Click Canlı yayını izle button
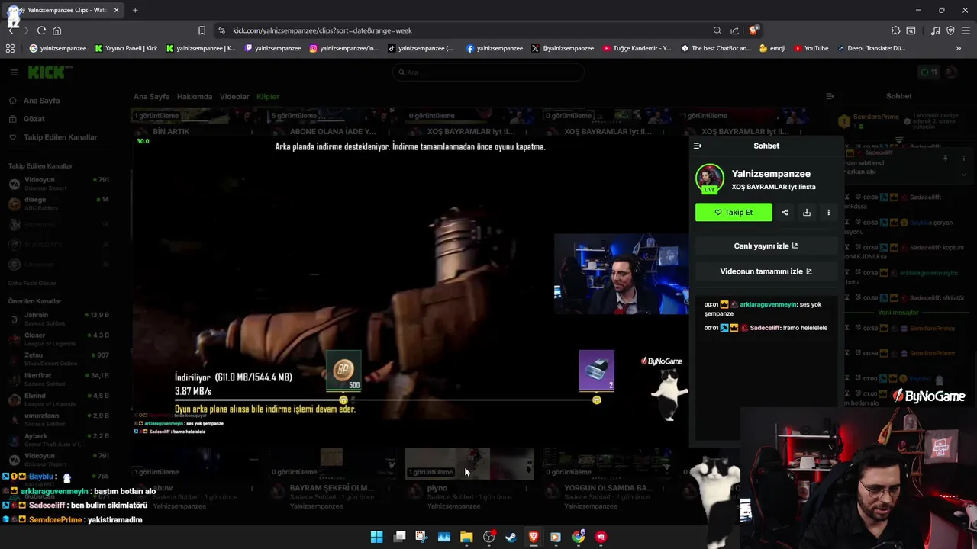This screenshot has width=977, height=549. pyautogui.click(x=766, y=246)
